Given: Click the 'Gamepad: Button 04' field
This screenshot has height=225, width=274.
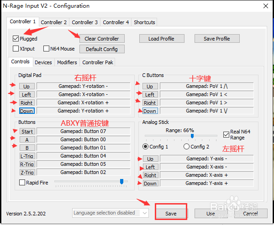Looking at the screenshot, I should (84, 156).
